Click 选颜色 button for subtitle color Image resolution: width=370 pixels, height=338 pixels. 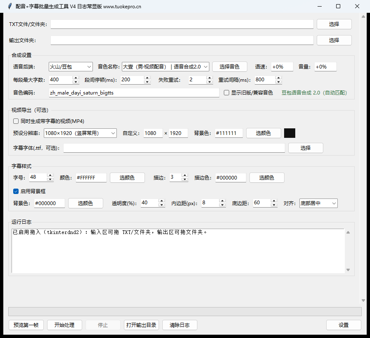tap(127, 178)
